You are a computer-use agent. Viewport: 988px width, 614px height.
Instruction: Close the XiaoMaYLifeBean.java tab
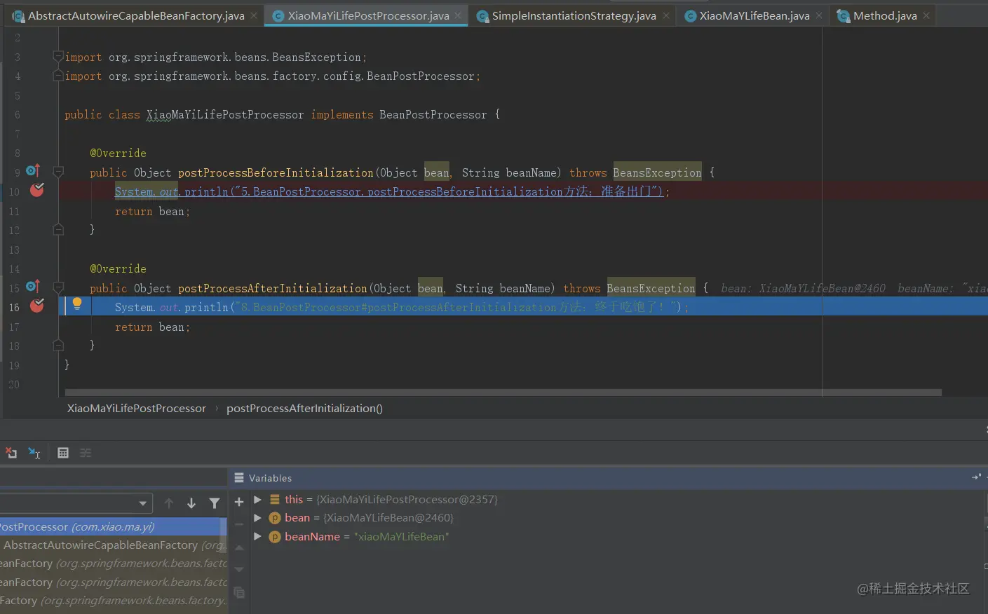click(819, 15)
